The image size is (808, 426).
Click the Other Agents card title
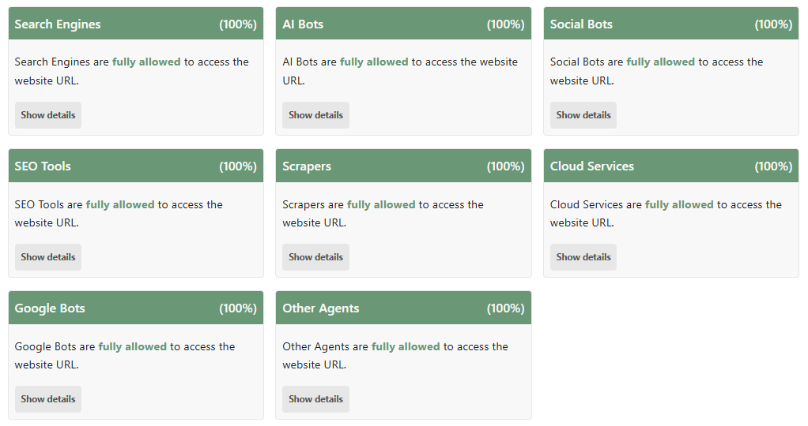point(321,308)
